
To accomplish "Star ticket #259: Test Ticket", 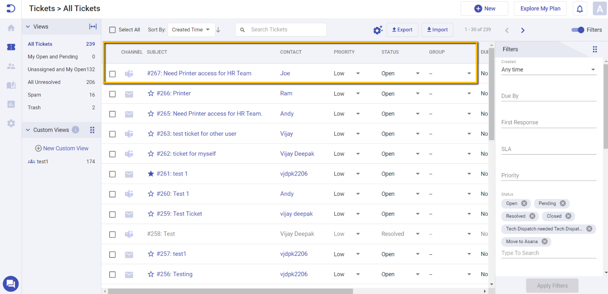I will click(151, 213).
